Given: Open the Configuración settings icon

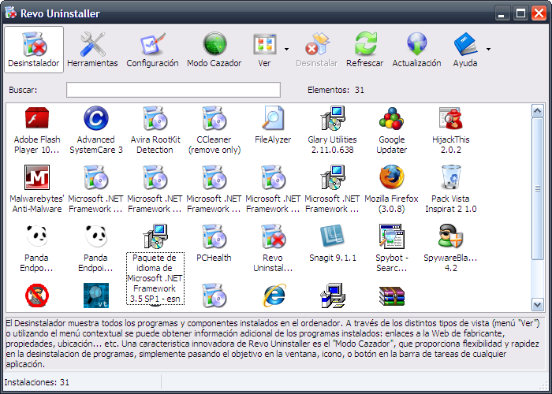Looking at the screenshot, I should (152, 50).
